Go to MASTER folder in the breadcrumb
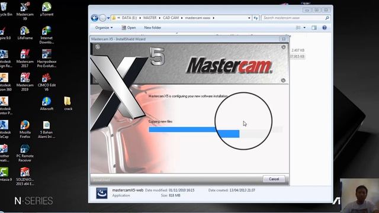This screenshot has height=213, width=379. [150, 18]
